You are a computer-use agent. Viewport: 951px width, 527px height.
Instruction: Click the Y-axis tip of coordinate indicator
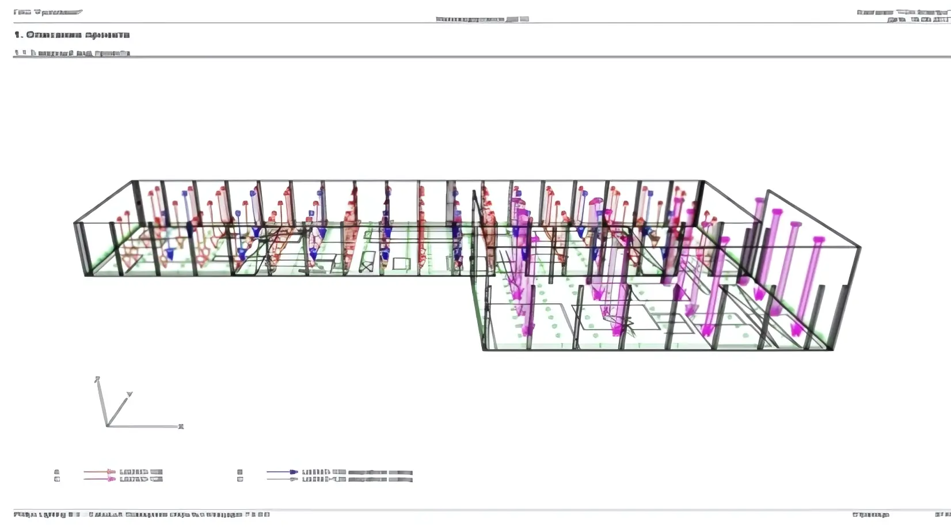tap(130, 394)
